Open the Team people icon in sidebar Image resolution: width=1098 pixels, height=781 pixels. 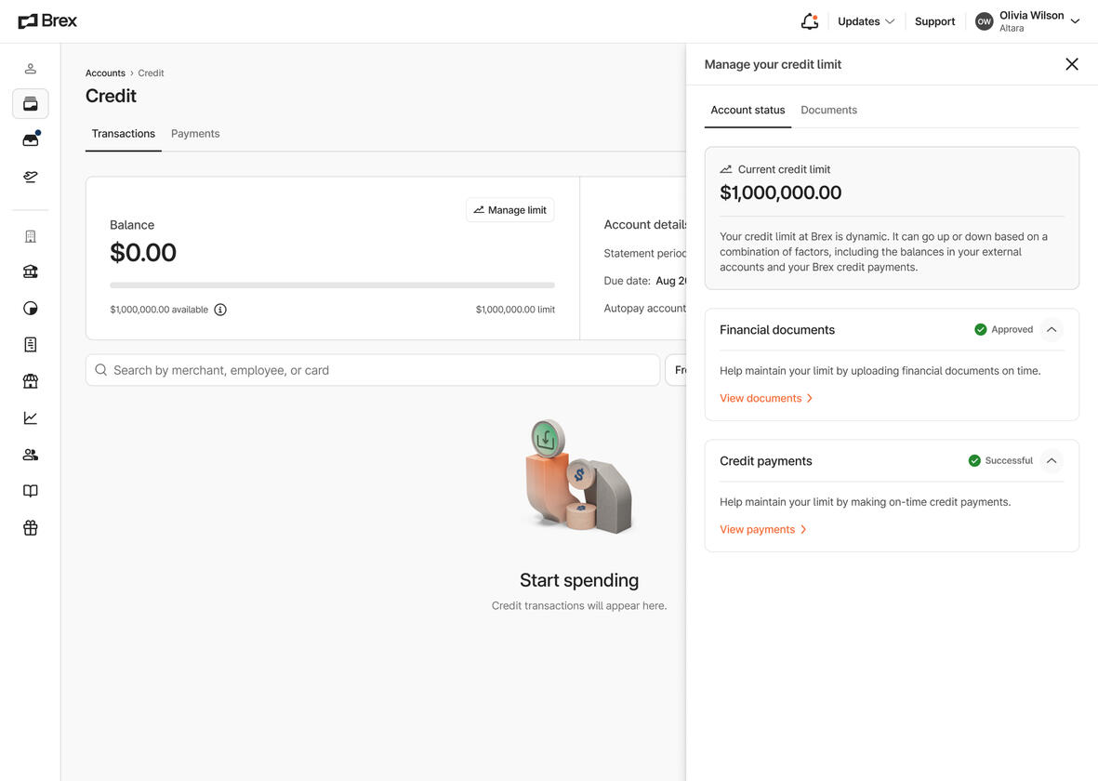click(x=30, y=454)
